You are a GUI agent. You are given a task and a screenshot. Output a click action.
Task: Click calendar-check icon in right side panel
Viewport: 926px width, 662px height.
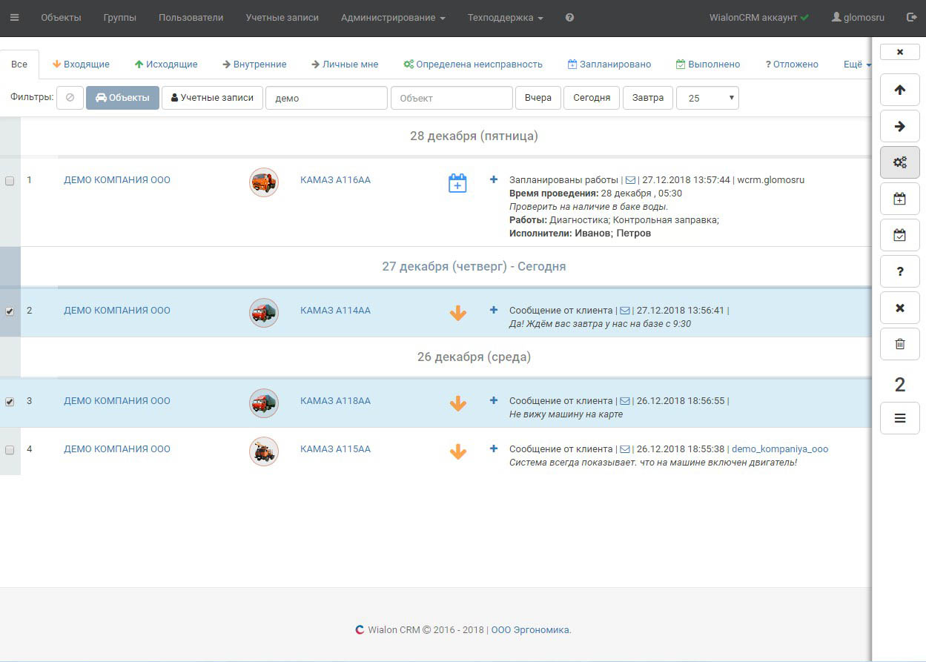pyautogui.click(x=899, y=235)
